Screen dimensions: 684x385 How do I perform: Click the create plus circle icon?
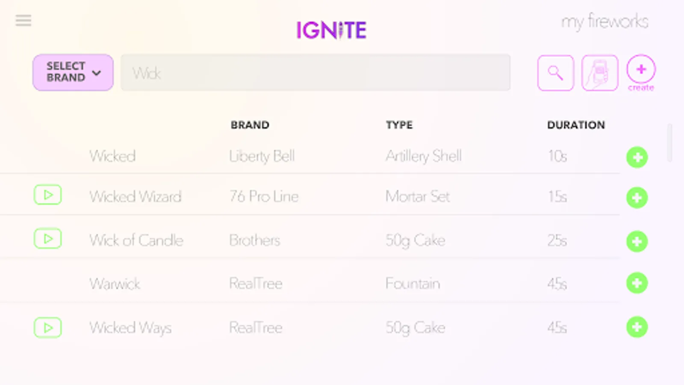tap(641, 70)
